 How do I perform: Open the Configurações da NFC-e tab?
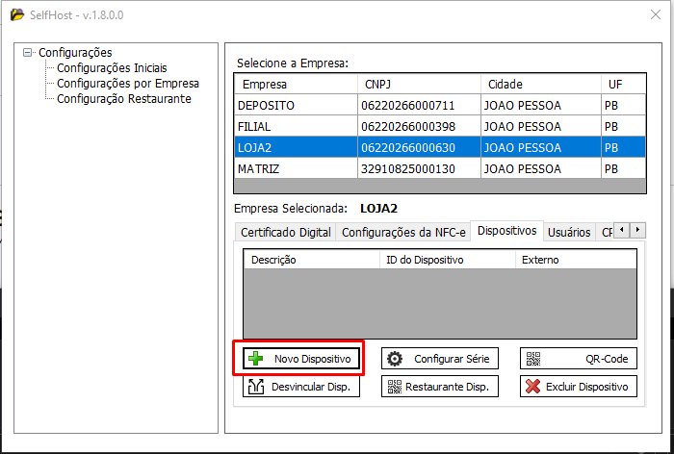click(x=404, y=232)
